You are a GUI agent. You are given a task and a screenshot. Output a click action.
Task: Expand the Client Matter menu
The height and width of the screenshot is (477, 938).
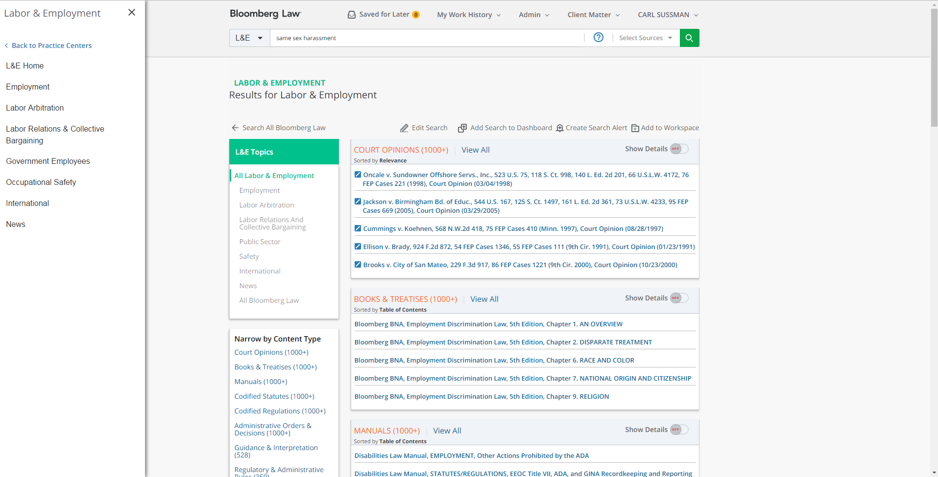pyautogui.click(x=594, y=15)
